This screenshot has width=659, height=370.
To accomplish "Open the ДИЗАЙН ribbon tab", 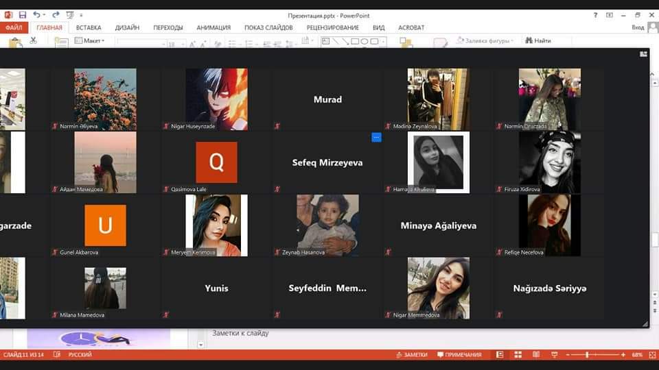I will (x=128, y=27).
